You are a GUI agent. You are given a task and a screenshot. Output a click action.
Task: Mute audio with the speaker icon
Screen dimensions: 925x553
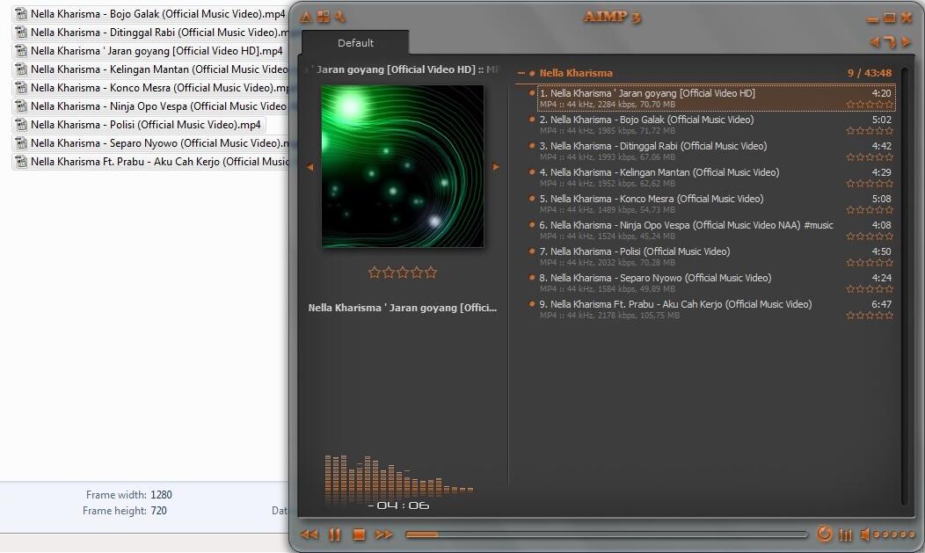tap(865, 534)
